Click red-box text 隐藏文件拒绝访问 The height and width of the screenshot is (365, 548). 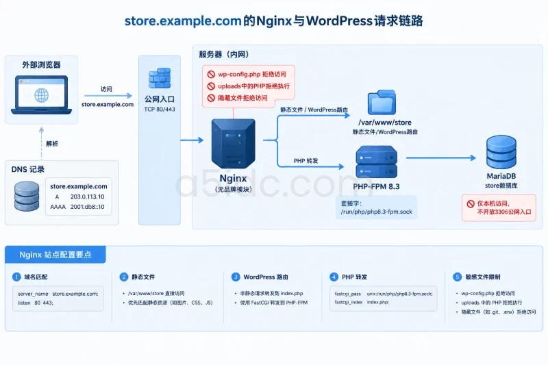pyautogui.click(x=242, y=98)
